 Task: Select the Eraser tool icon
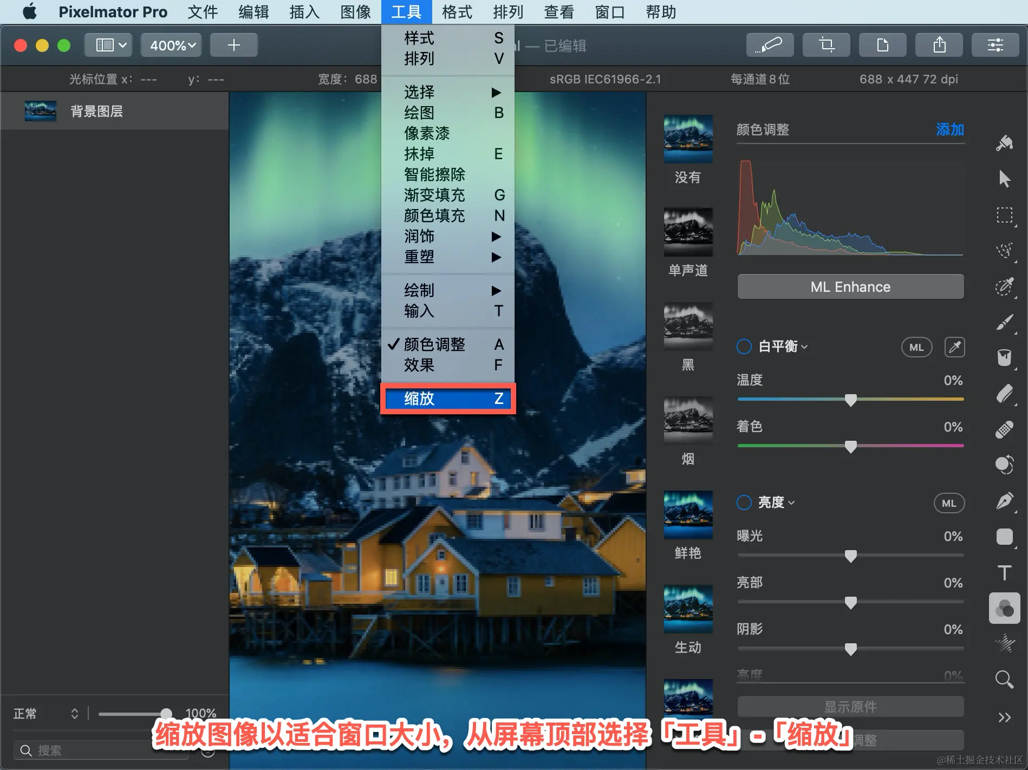[x=1005, y=394]
